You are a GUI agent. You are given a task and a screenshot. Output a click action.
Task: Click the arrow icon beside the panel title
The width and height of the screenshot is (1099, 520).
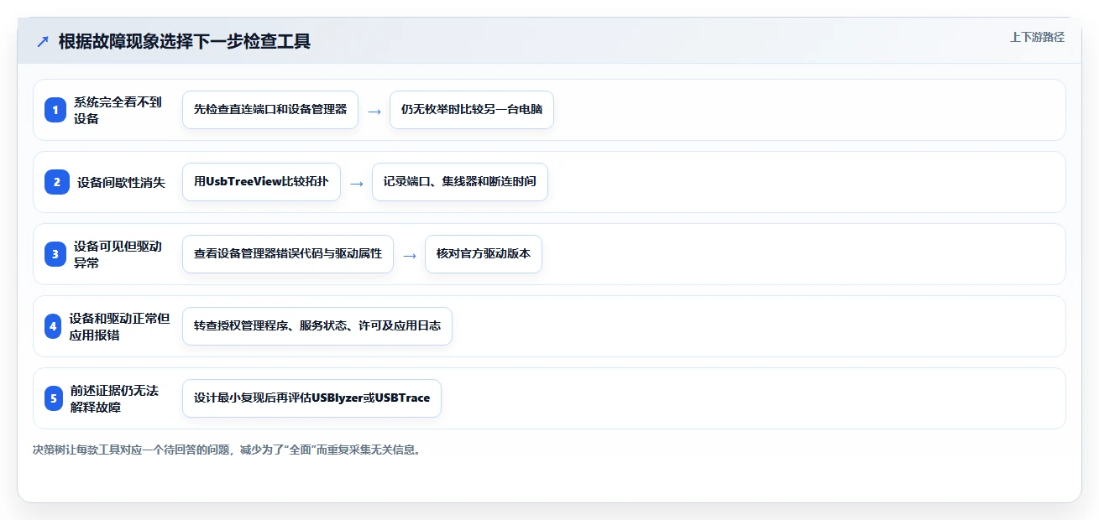pos(43,42)
